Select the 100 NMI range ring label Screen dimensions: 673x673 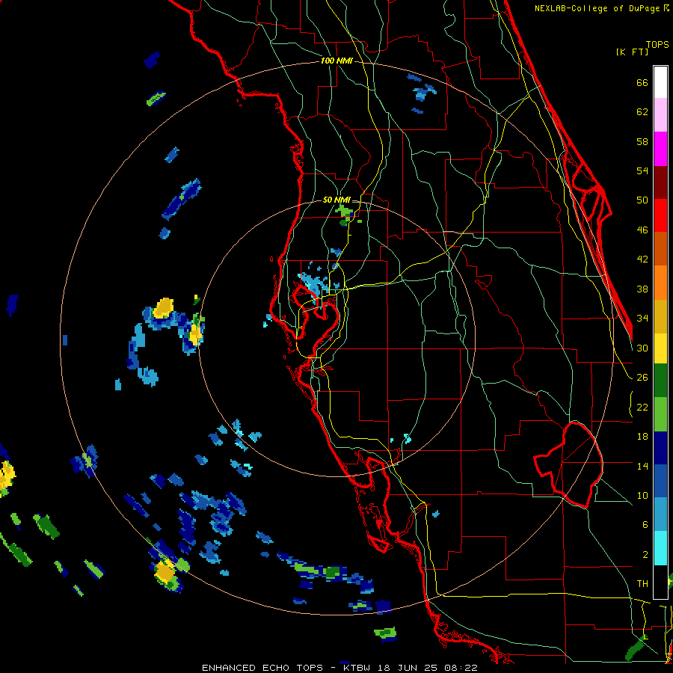pos(336,61)
